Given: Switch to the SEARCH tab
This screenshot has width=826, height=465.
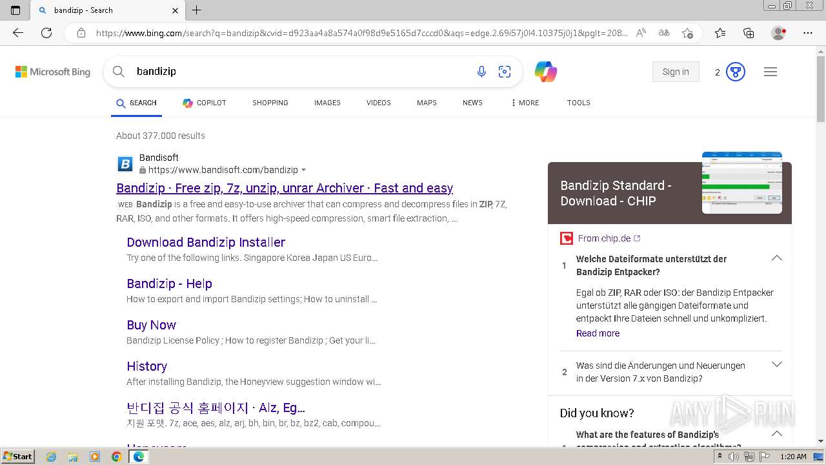Looking at the screenshot, I should pos(136,103).
